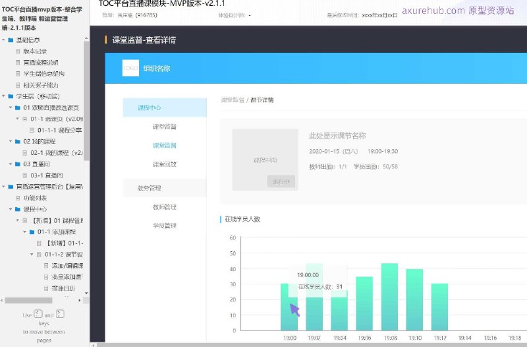Open 相关亲子能力 page in tree
The height and width of the screenshot is (347, 527).
click(41, 85)
